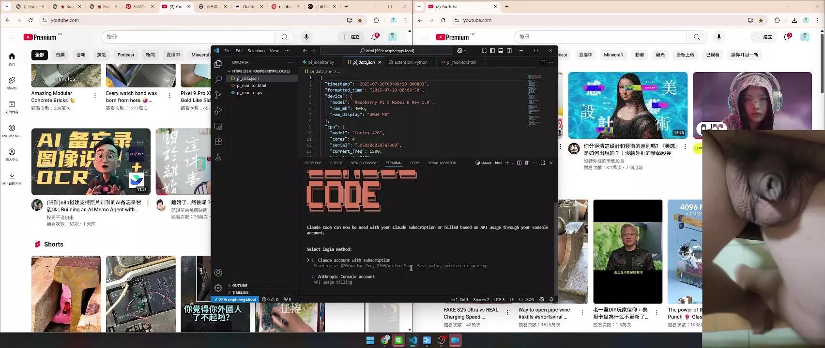This screenshot has height=348, width=825.
Task: Expand the TIMELINE section in Explorer
Action: (x=262, y=292)
